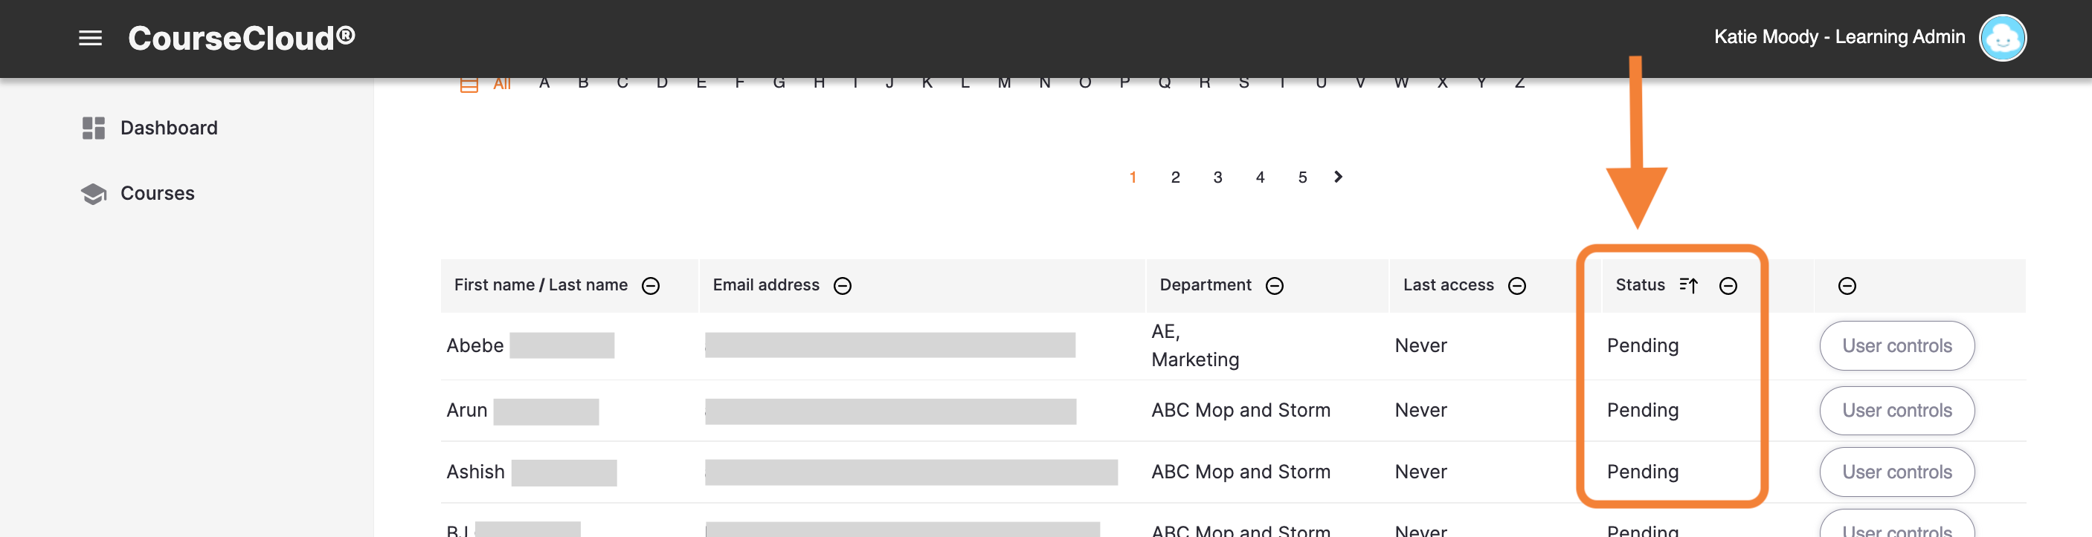Click the Status sort ascending icon
2092x537 pixels.
(1688, 285)
